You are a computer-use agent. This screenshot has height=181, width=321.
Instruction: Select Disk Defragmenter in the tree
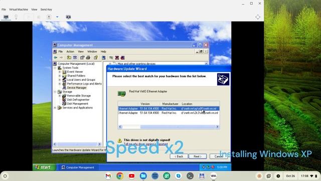point(78,100)
